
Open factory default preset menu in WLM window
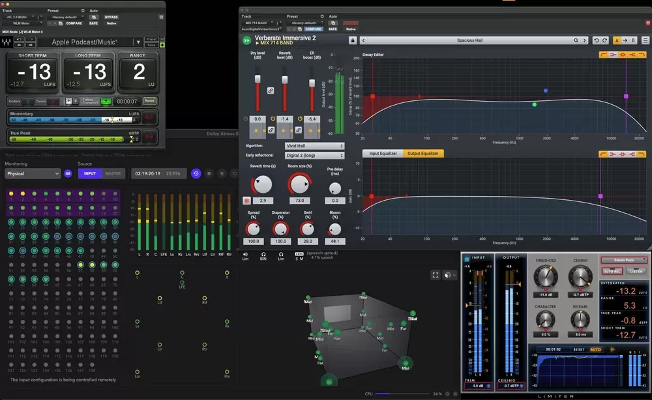pyautogui.click(x=66, y=17)
